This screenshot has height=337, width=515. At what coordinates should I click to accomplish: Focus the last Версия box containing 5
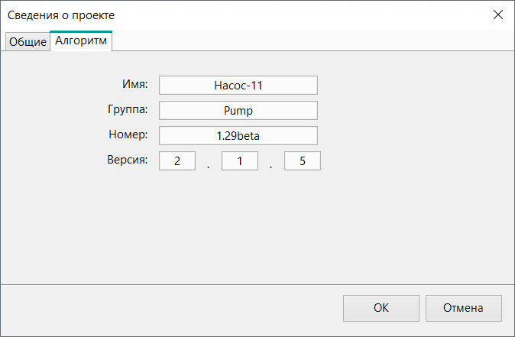(x=302, y=161)
